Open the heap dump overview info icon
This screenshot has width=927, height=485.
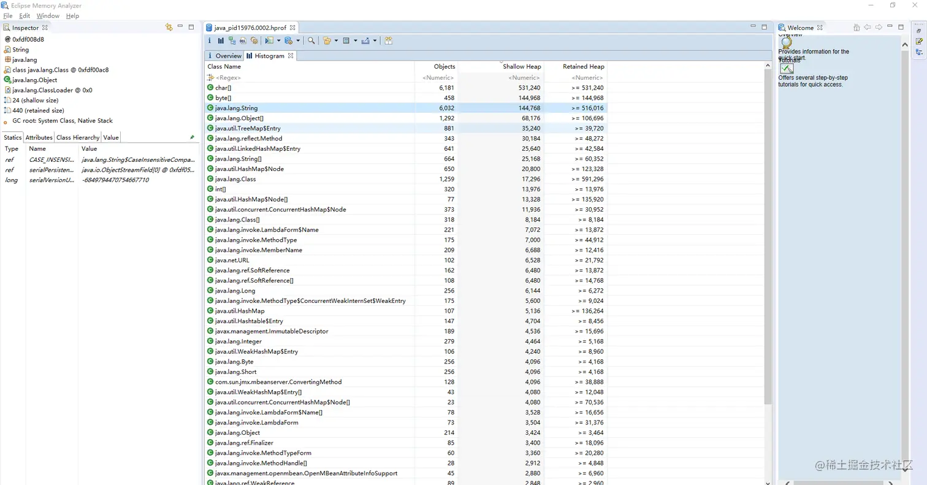[210, 40]
